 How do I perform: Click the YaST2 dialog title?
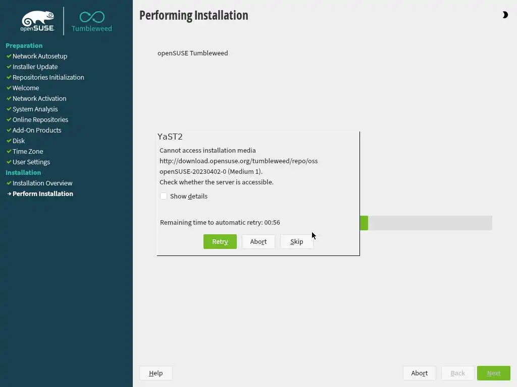pos(170,137)
